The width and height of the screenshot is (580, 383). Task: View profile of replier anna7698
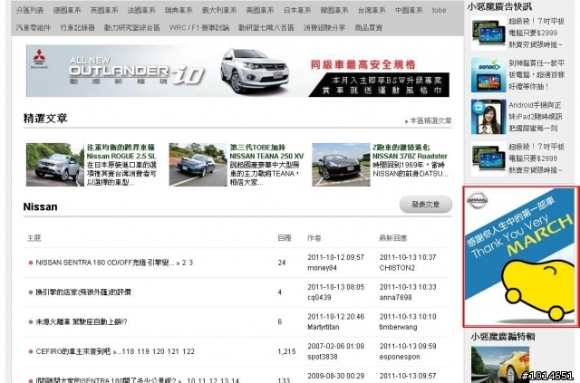(x=395, y=297)
